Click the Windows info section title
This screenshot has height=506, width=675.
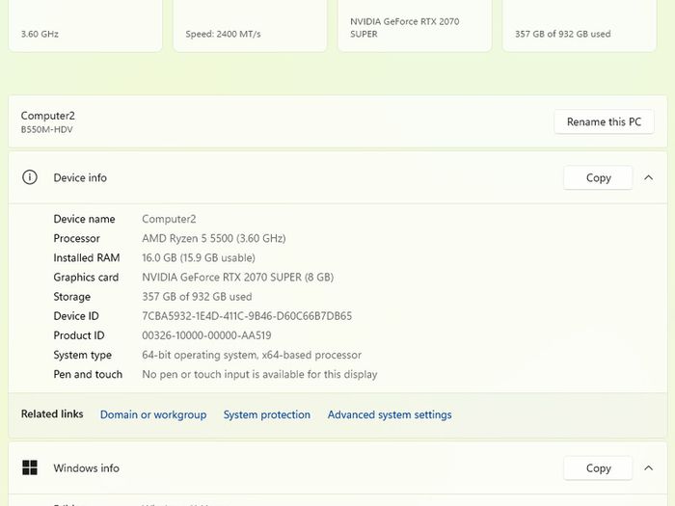(x=86, y=468)
